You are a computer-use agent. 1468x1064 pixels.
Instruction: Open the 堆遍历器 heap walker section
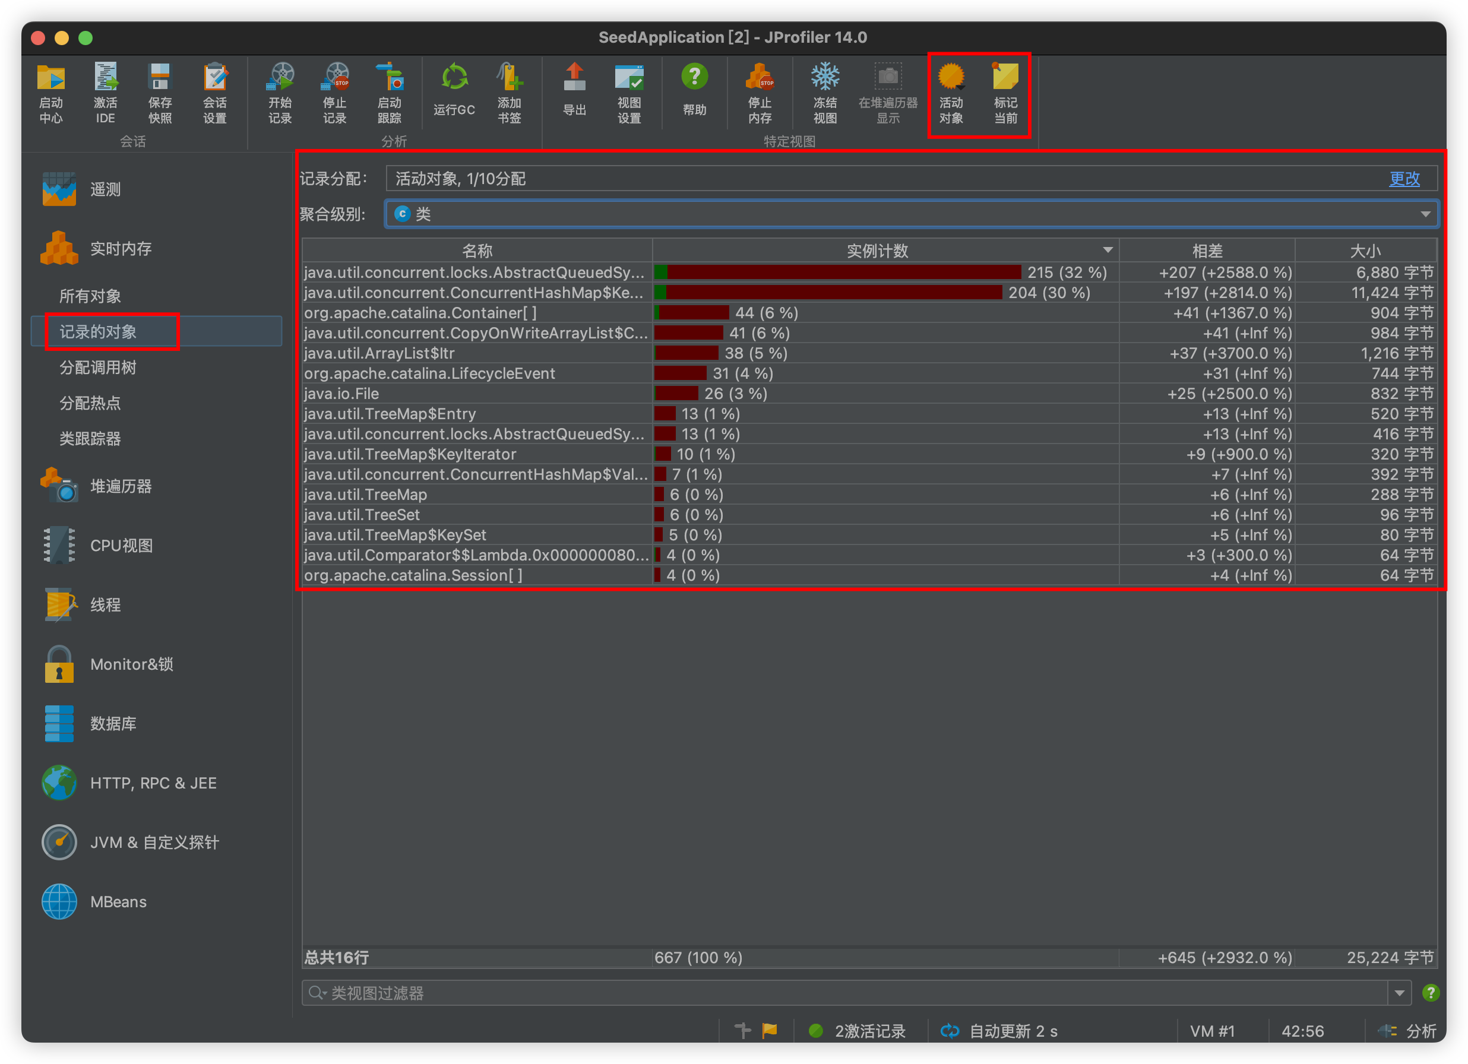click(96, 486)
